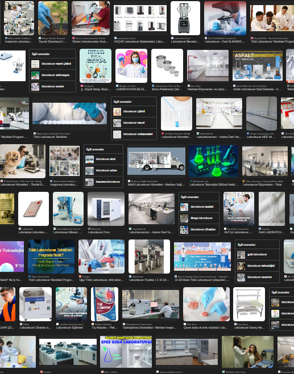Open the EFES GIDA LABORATUVARI image

[126, 352]
